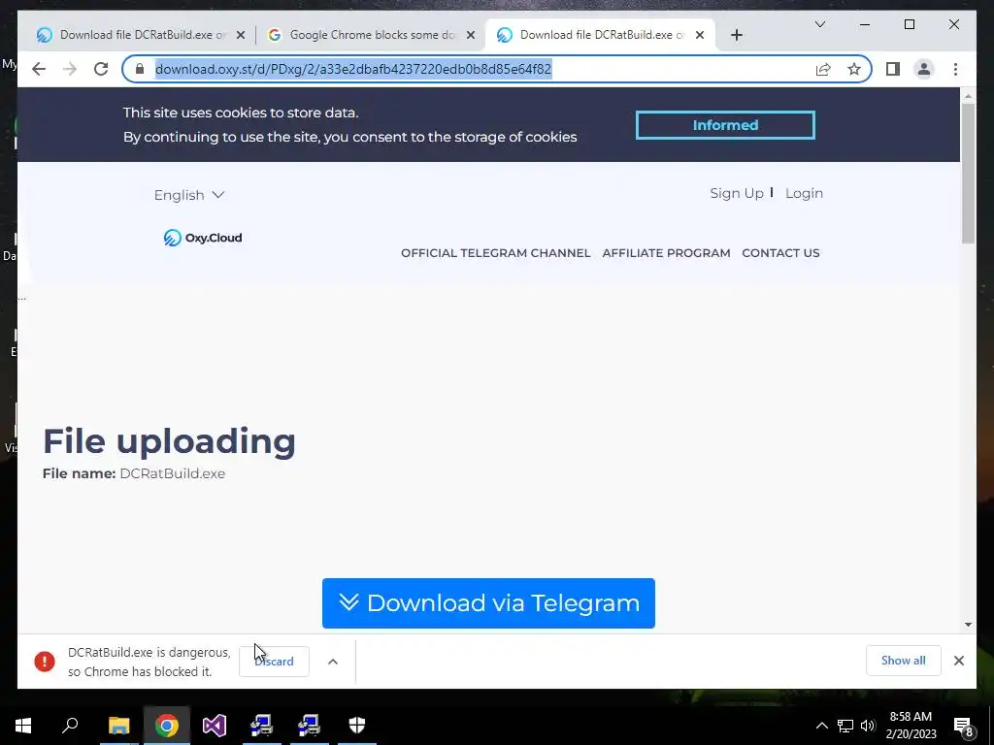This screenshot has width=994, height=745.
Task: Click the network tray icon
Action: point(845,726)
